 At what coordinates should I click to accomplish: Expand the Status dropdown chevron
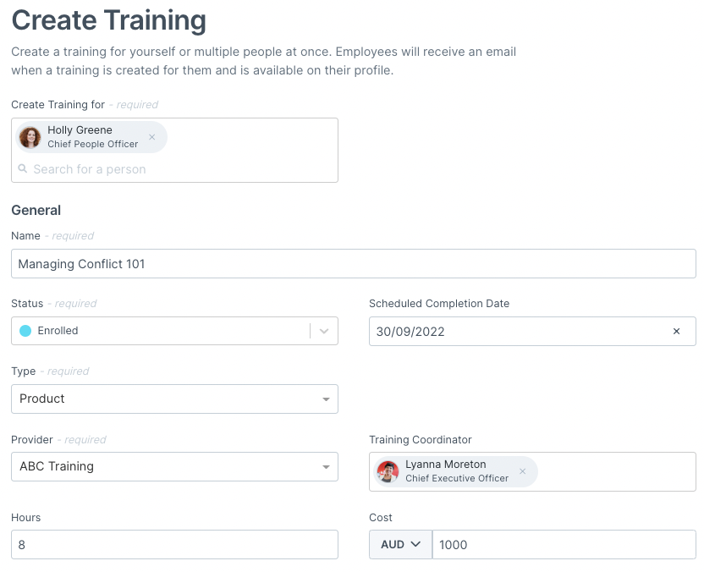[324, 331]
